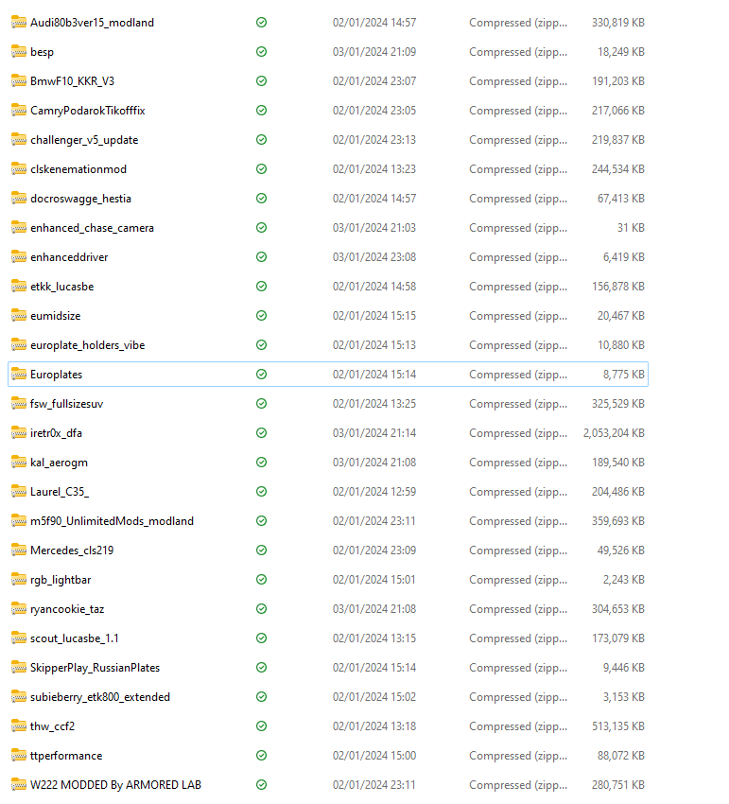The height and width of the screenshot is (804, 729).
Task: Click the ryancookie_taz file name
Action: (67, 609)
